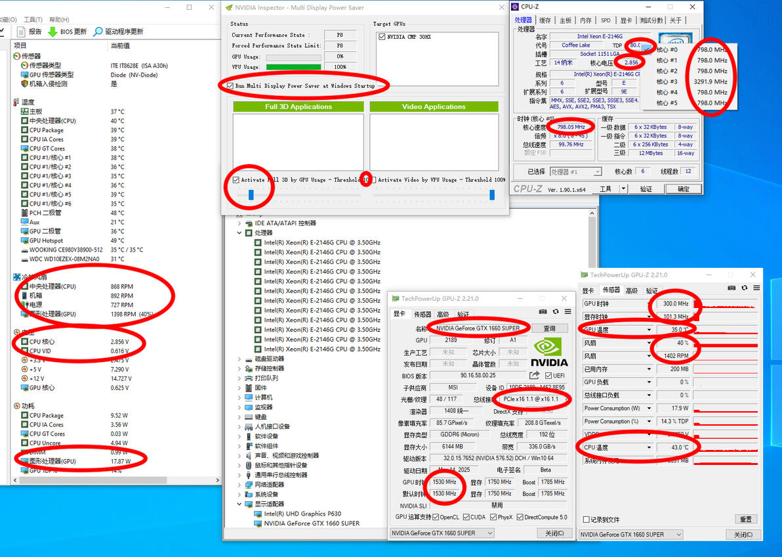Toggle Activate Full 3D by GPU Usage checkbox
The width and height of the screenshot is (782, 557).
coord(236,180)
